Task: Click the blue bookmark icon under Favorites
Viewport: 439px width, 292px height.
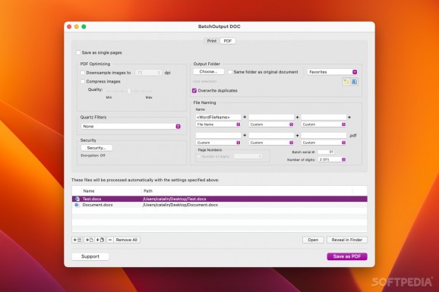Action: 354,82
